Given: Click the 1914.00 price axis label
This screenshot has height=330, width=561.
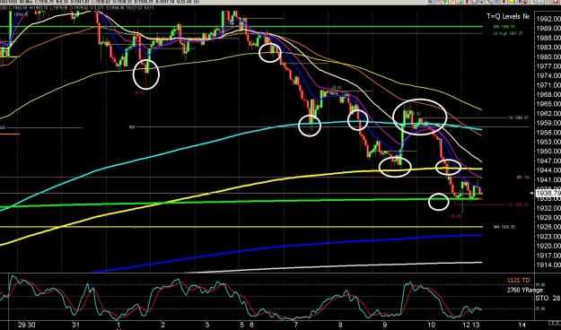Looking at the screenshot, I should (x=548, y=265).
